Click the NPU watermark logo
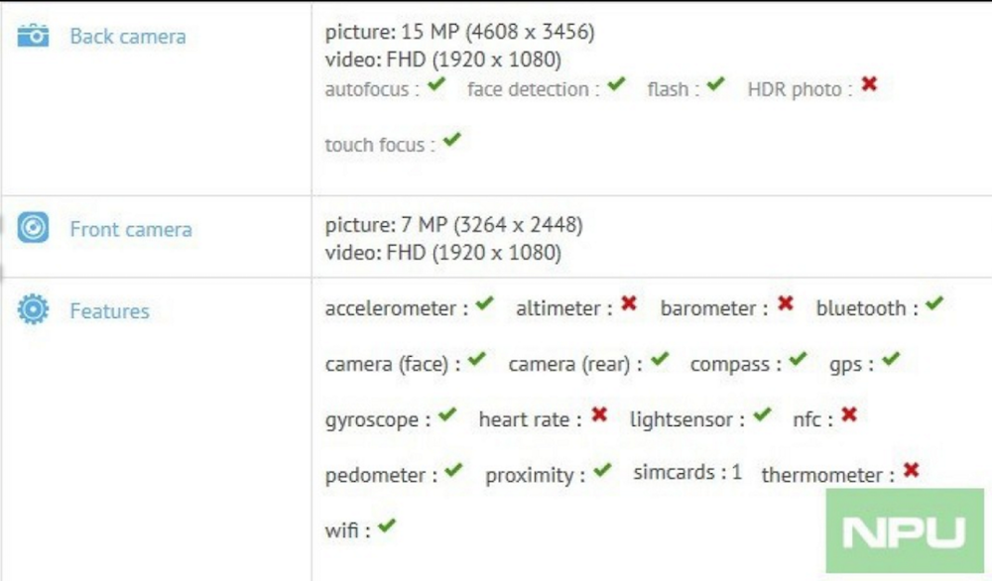 (x=904, y=531)
